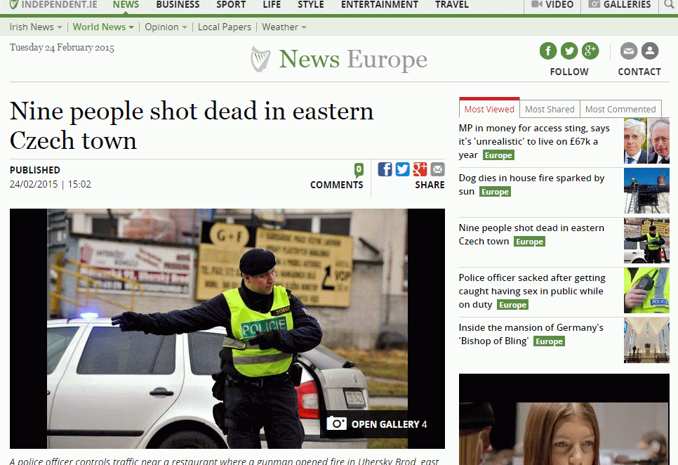
Task: Click the grey user profile icon
Action: [649, 51]
